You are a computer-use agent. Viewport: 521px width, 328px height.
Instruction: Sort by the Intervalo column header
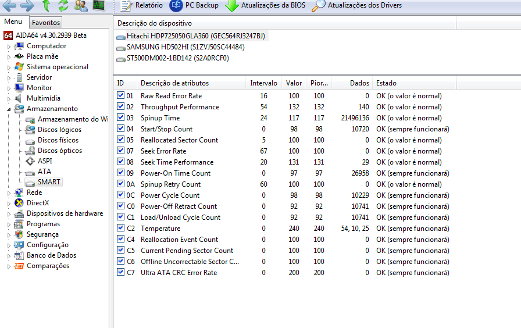click(264, 83)
